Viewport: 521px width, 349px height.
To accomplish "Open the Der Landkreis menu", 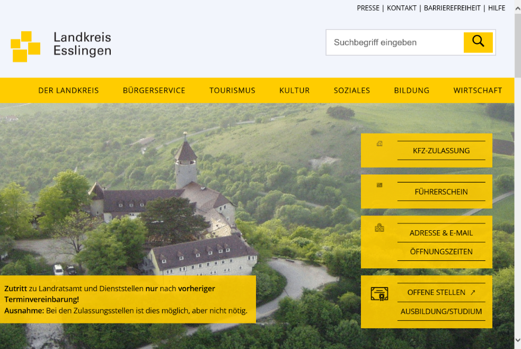I will click(68, 90).
